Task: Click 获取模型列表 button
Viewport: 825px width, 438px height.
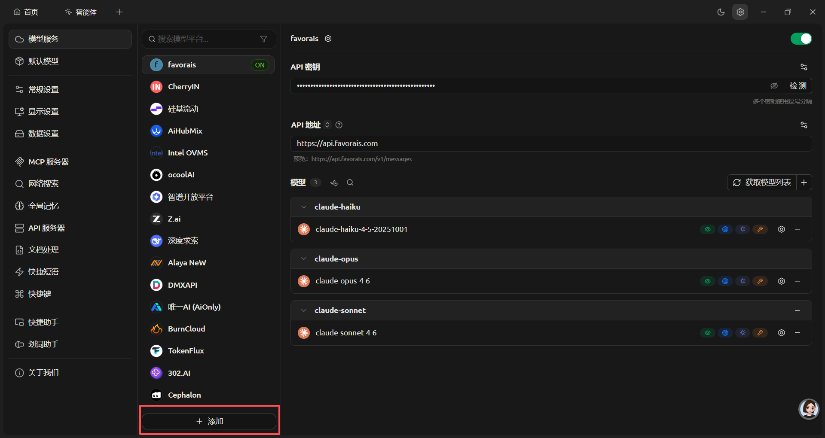Action: 762,182
